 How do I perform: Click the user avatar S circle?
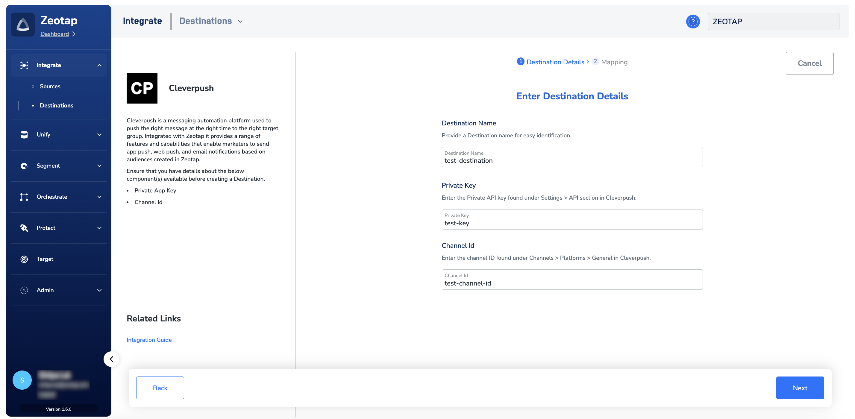coord(22,380)
